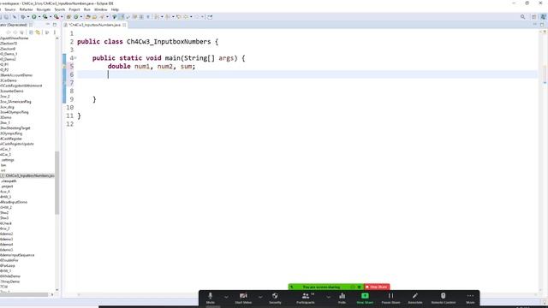Screen dimensions: 548x308
Task: Mute microphone in Zoom toolbar
Action: point(210,299)
